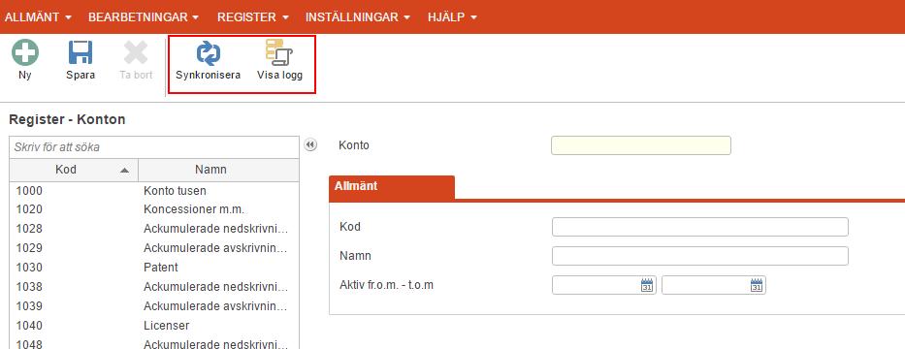Select row 1030 Patent
This screenshot has height=349, width=905.
pyautogui.click(x=154, y=268)
